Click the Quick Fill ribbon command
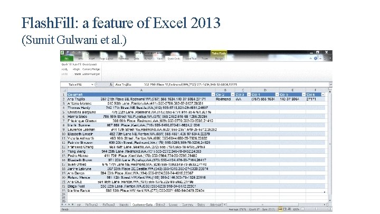This screenshot has width=380, height=214. point(66,64)
